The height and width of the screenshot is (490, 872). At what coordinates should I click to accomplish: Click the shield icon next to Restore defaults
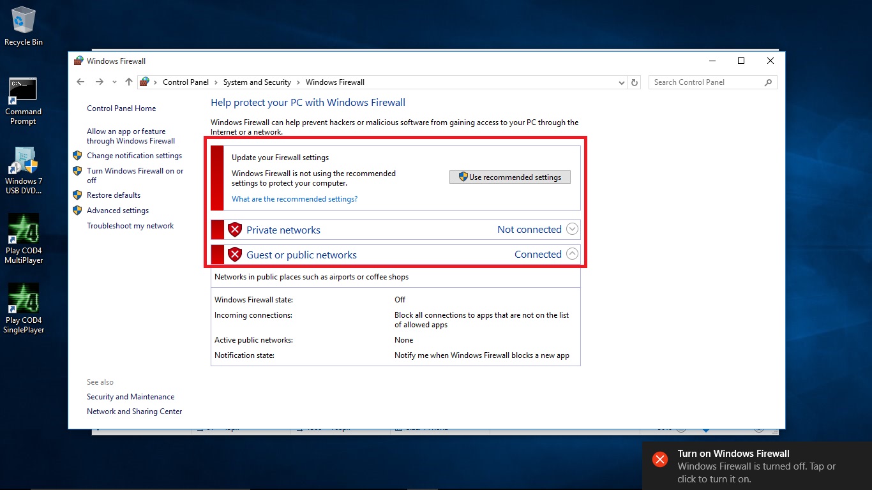tap(77, 195)
